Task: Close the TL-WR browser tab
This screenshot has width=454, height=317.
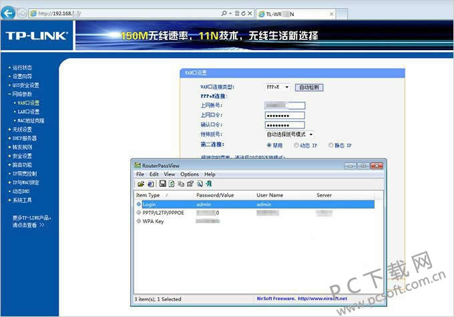Action: [x=332, y=14]
